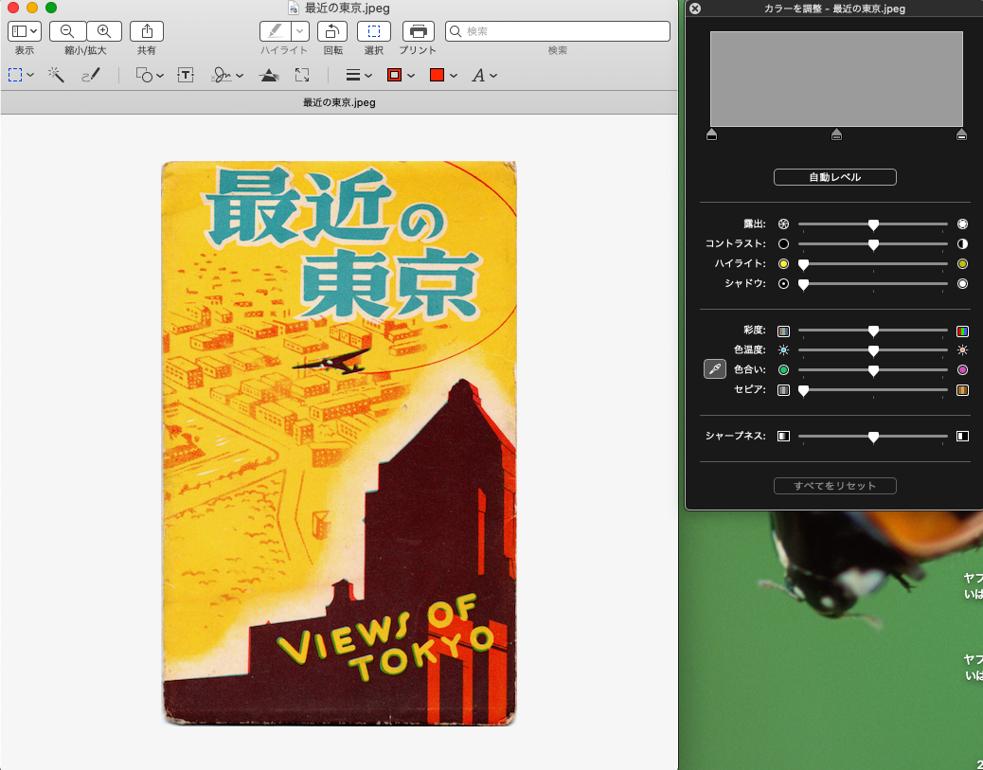
Task: Expand the Shapes tool dropdown
Action: click(150, 75)
